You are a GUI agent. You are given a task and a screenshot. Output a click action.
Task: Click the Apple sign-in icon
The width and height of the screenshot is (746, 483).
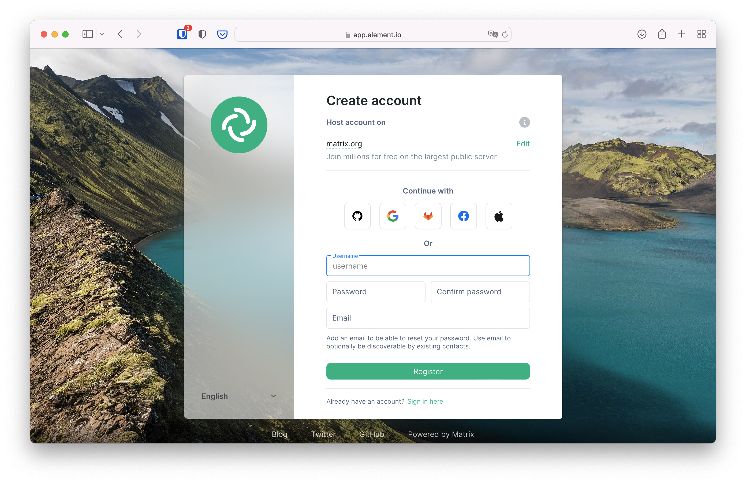coord(499,216)
